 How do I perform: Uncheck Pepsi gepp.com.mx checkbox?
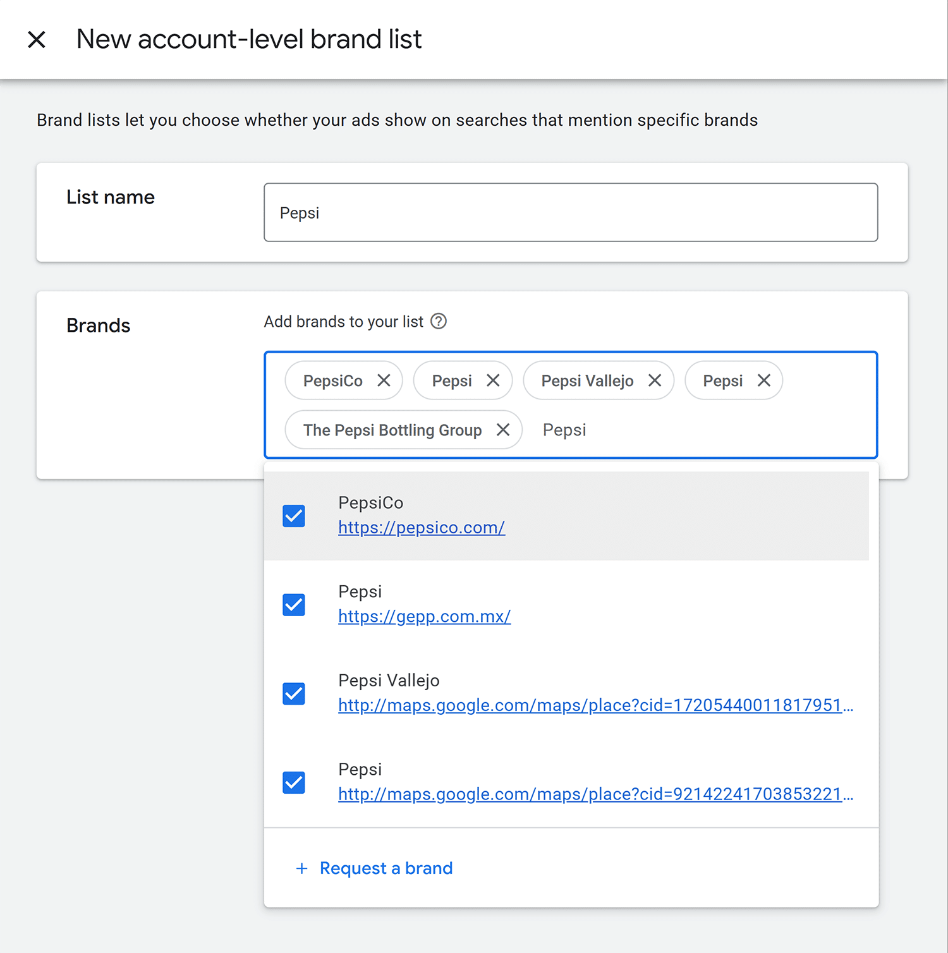(x=294, y=605)
